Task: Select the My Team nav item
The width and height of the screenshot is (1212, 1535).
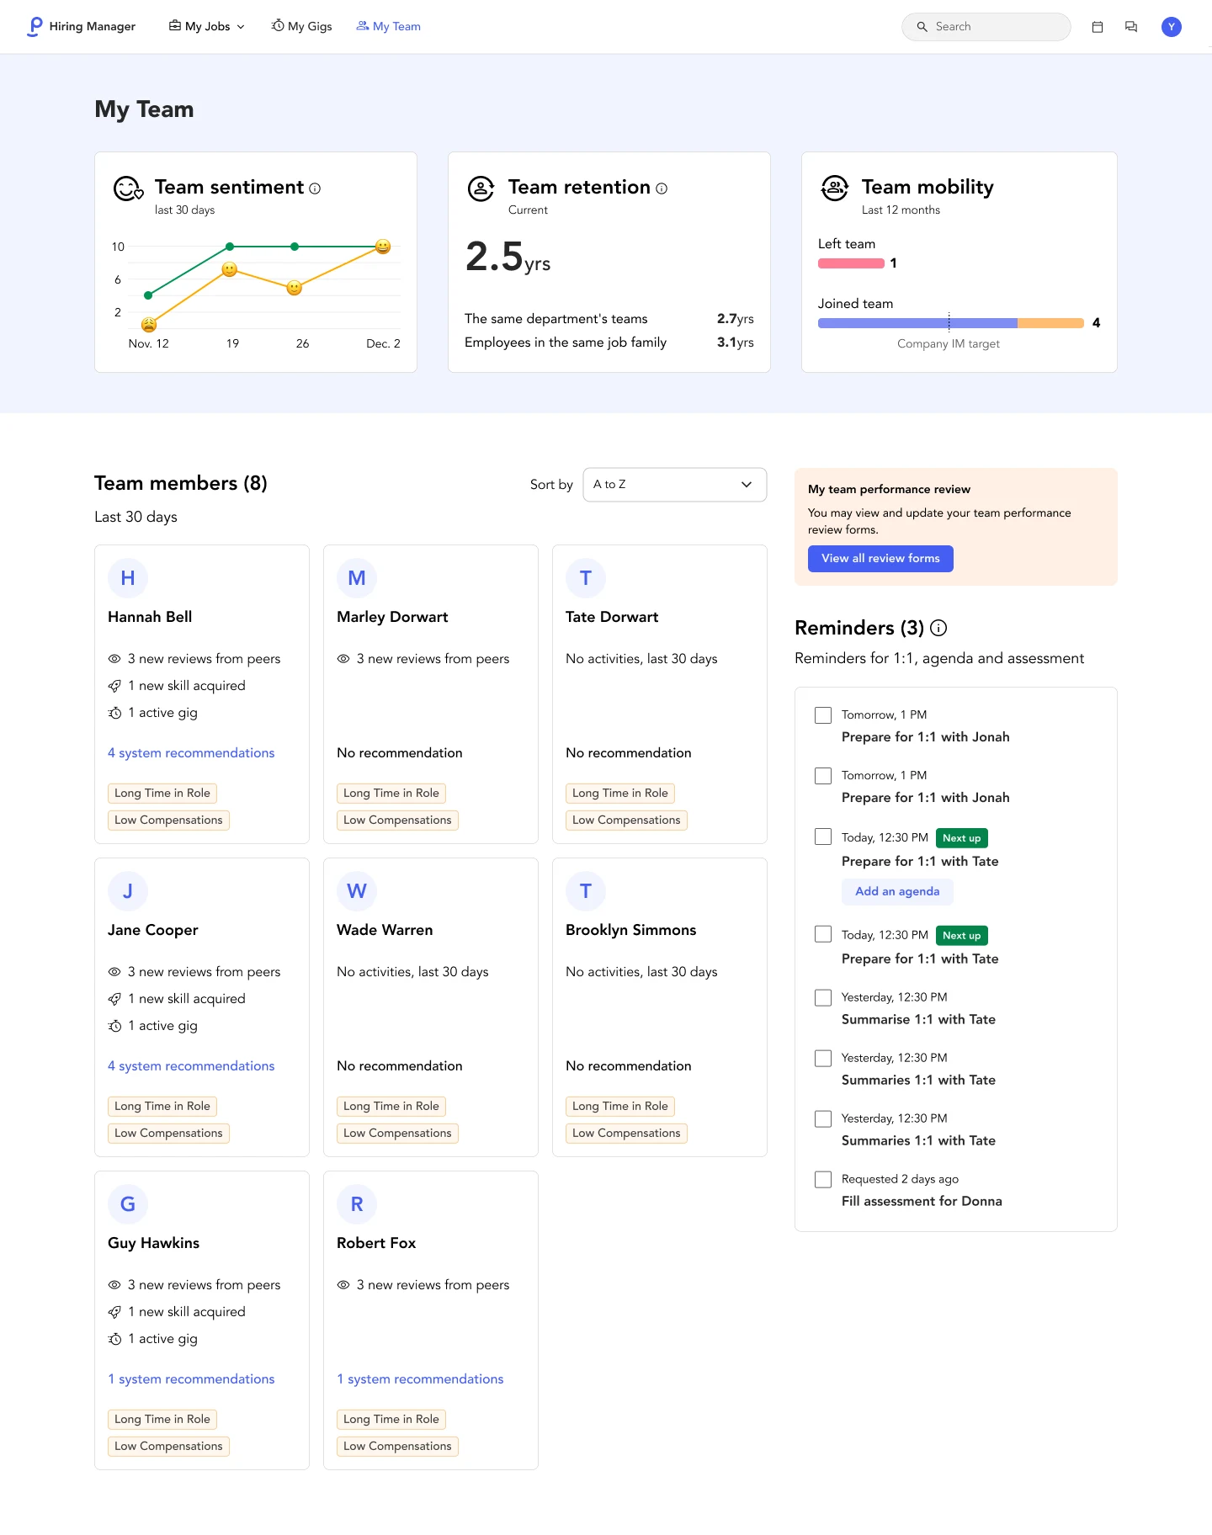Action: click(388, 27)
